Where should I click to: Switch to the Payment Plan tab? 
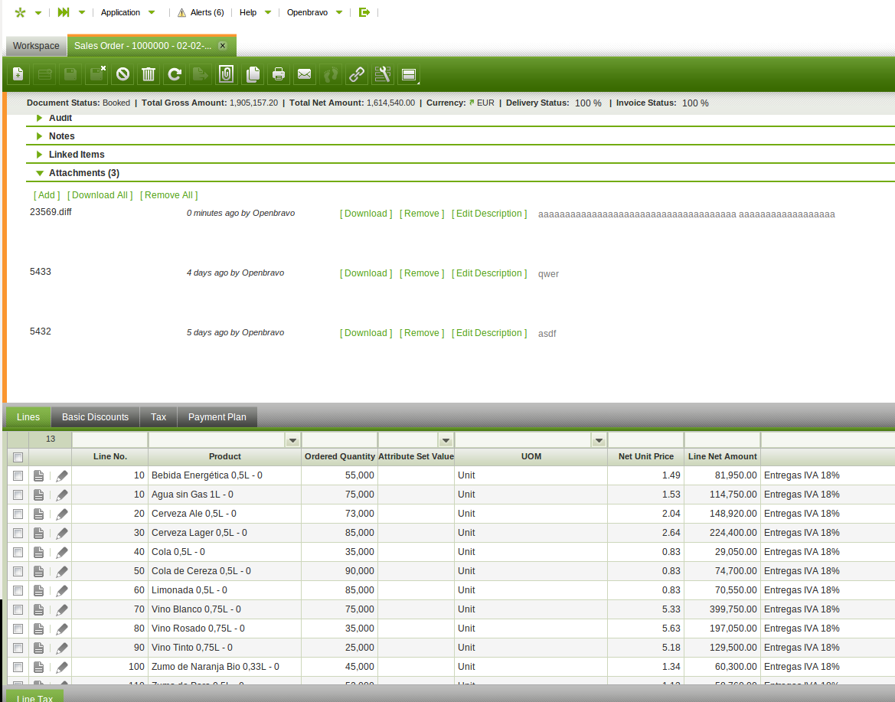217,417
